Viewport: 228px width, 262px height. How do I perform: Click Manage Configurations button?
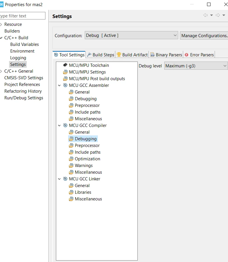tap(204, 36)
